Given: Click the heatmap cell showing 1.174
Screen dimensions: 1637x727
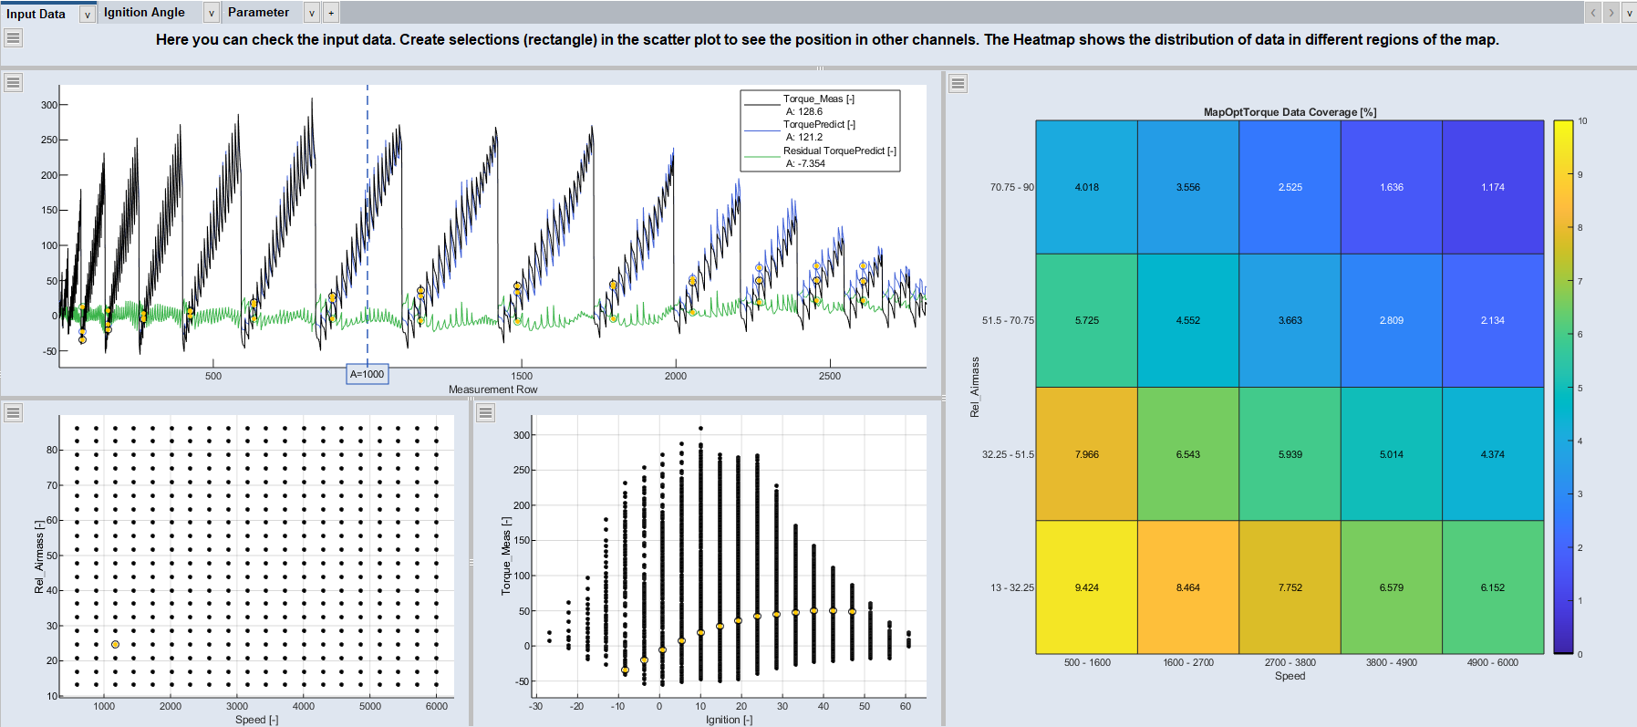Looking at the screenshot, I should click(x=1492, y=187).
